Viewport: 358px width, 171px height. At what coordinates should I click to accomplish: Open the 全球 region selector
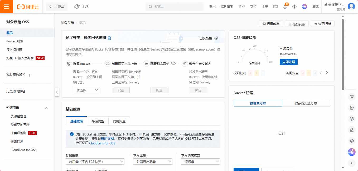(x=81, y=7)
